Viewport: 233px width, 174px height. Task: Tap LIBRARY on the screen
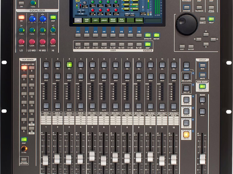click(x=104, y=20)
